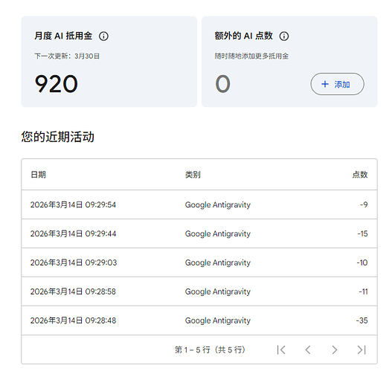Screen dimensions: 392x371
Task: Click the 您的近期活动 heading
Action: pos(58,137)
